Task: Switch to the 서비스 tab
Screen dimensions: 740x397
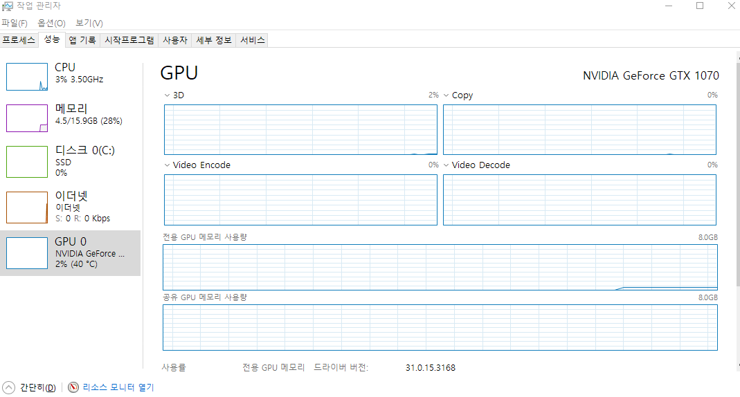Action: coord(253,40)
